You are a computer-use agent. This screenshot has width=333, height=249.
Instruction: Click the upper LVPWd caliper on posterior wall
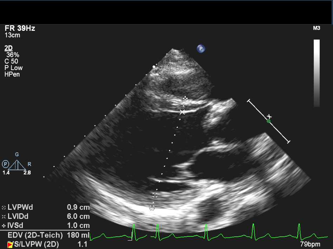155,195
